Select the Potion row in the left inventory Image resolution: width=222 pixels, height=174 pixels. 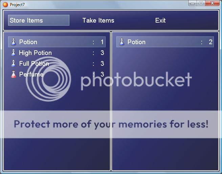(57, 42)
